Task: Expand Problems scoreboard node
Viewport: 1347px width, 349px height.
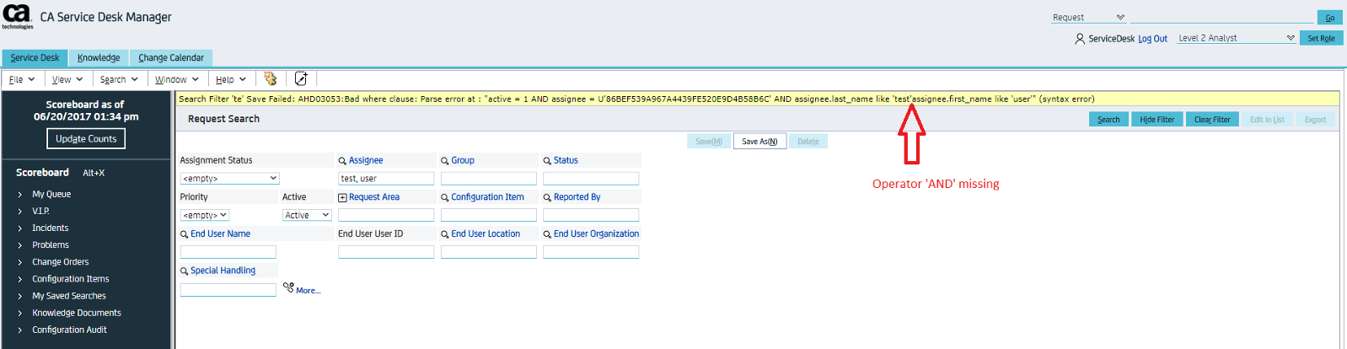Action: pyautogui.click(x=19, y=245)
